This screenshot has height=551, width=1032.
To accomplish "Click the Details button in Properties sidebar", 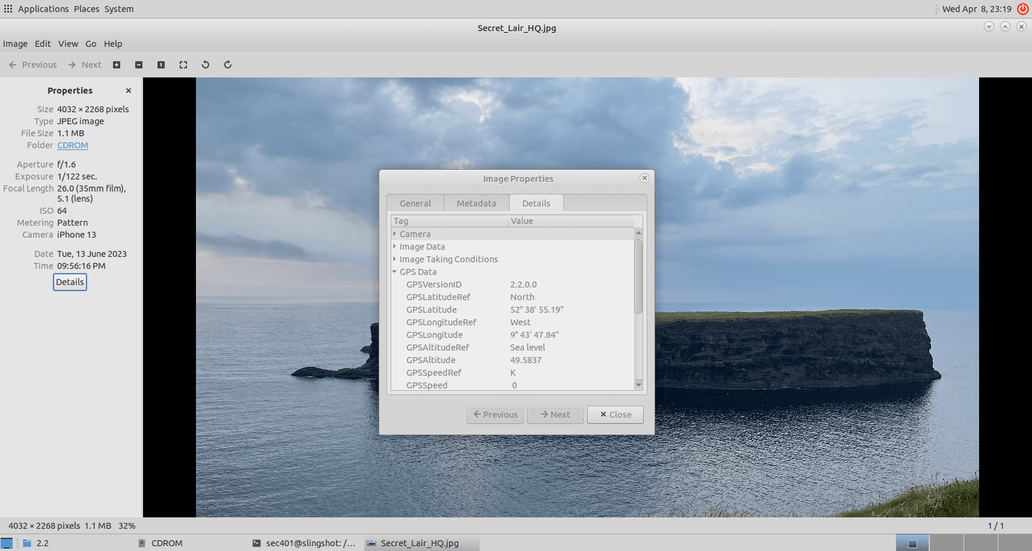I will tap(70, 282).
